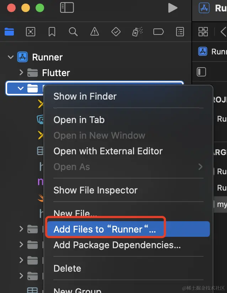227x293 pixels.
Task: Expand the Flutter folder
Action: (x=21, y=73)
